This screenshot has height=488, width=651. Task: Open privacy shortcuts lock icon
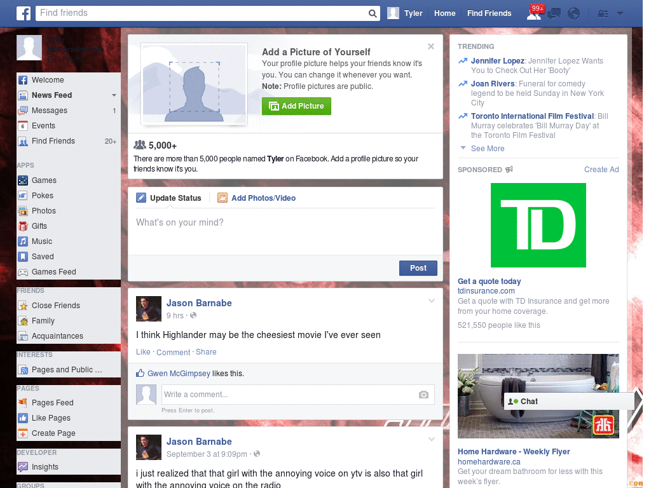[x=603, y=14]
